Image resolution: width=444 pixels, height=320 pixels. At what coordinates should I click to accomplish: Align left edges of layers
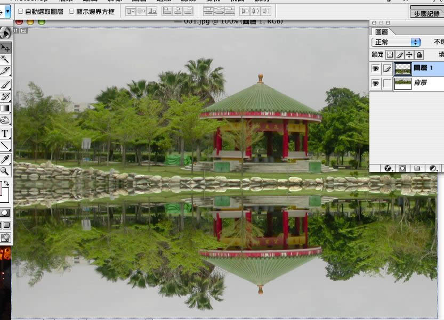click(x=167, y=11)
